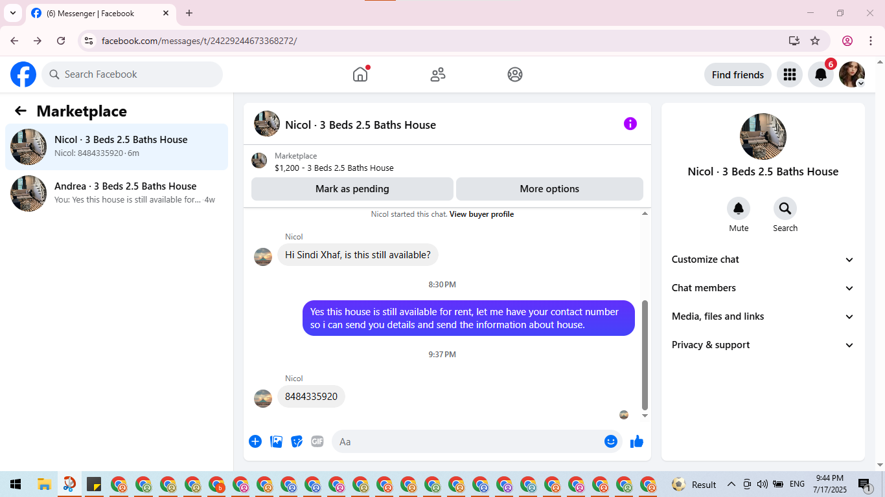View site information icon in address bar
The height and width of the screenshot is (497, 885).
click(x=89, y=41)
